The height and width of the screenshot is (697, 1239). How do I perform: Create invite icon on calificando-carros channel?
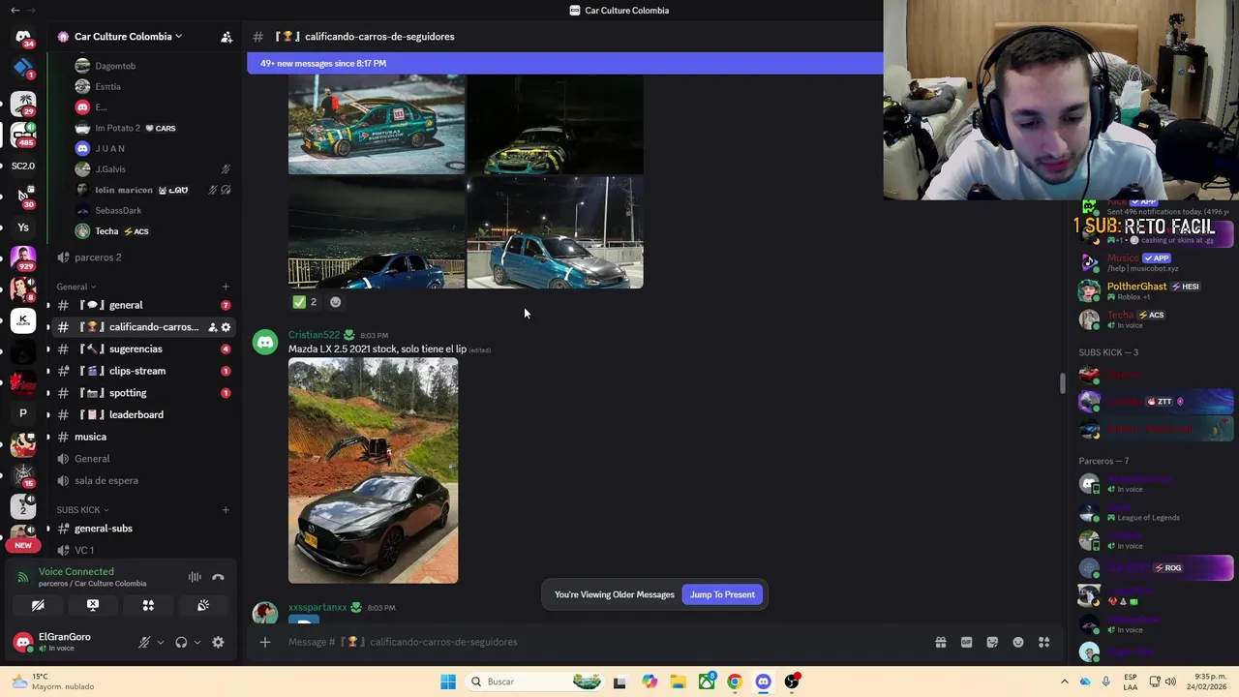point(213,327)
